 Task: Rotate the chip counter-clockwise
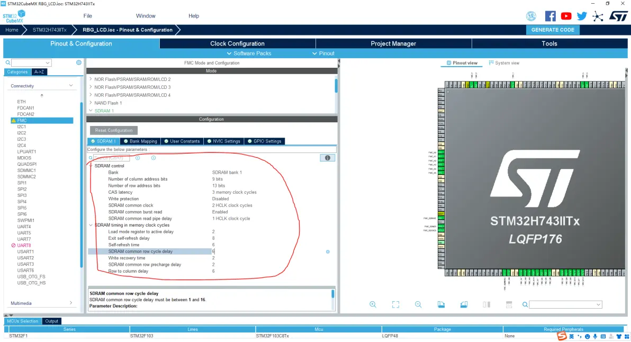464,304
